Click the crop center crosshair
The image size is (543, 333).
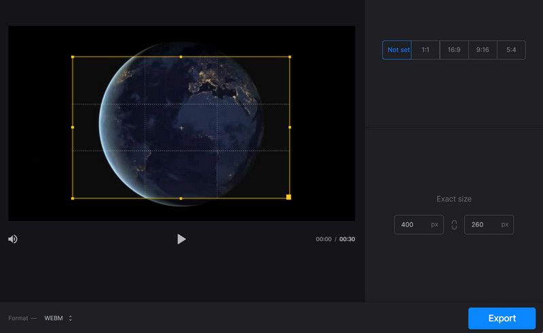(x=181, y=128)
